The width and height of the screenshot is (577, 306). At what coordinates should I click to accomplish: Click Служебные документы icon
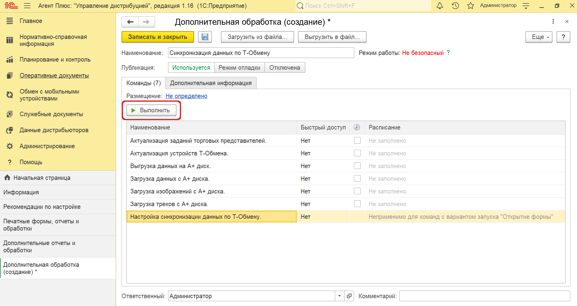point(10,114)
